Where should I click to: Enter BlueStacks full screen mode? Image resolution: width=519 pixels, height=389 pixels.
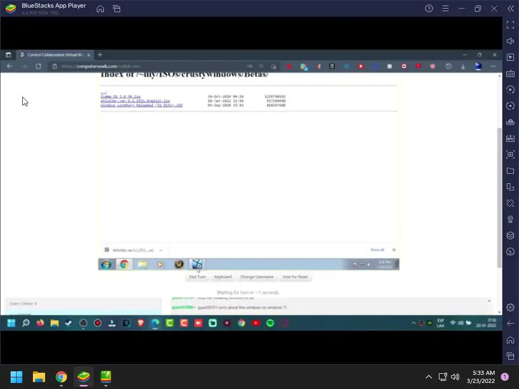[510, 25]
